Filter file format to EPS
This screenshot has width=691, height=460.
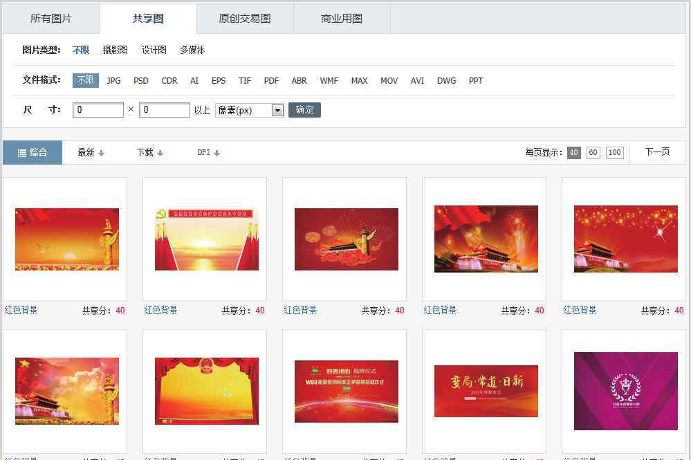click(x=219, y=81)
